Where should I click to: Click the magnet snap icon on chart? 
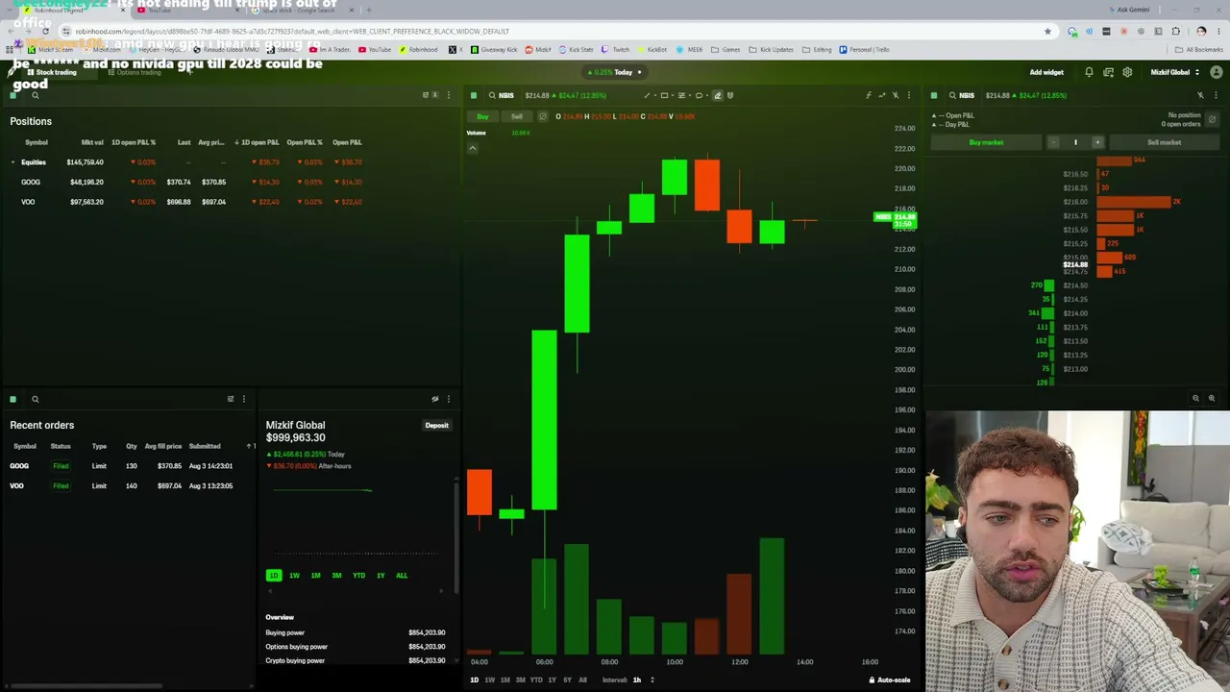[730, 95]
